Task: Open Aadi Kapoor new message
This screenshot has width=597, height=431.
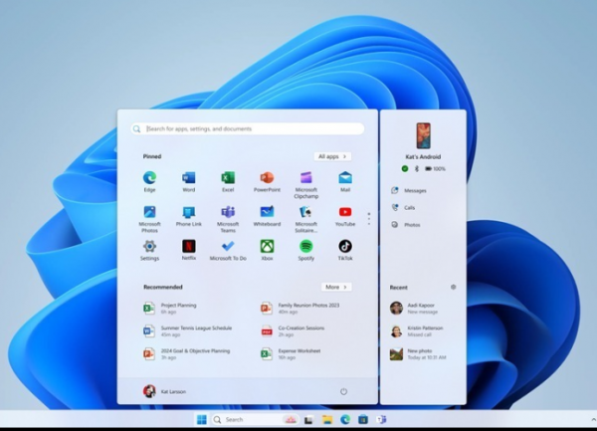Action: [x=414, y=308]
